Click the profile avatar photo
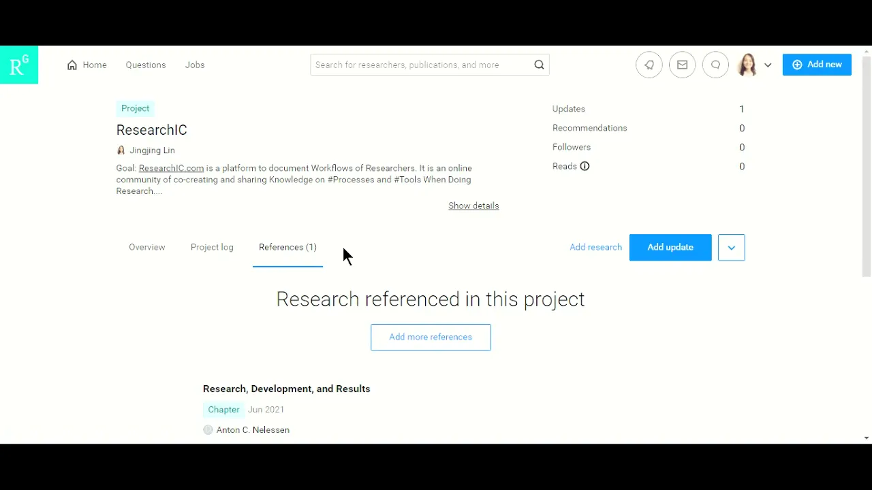 pos(747,65)
